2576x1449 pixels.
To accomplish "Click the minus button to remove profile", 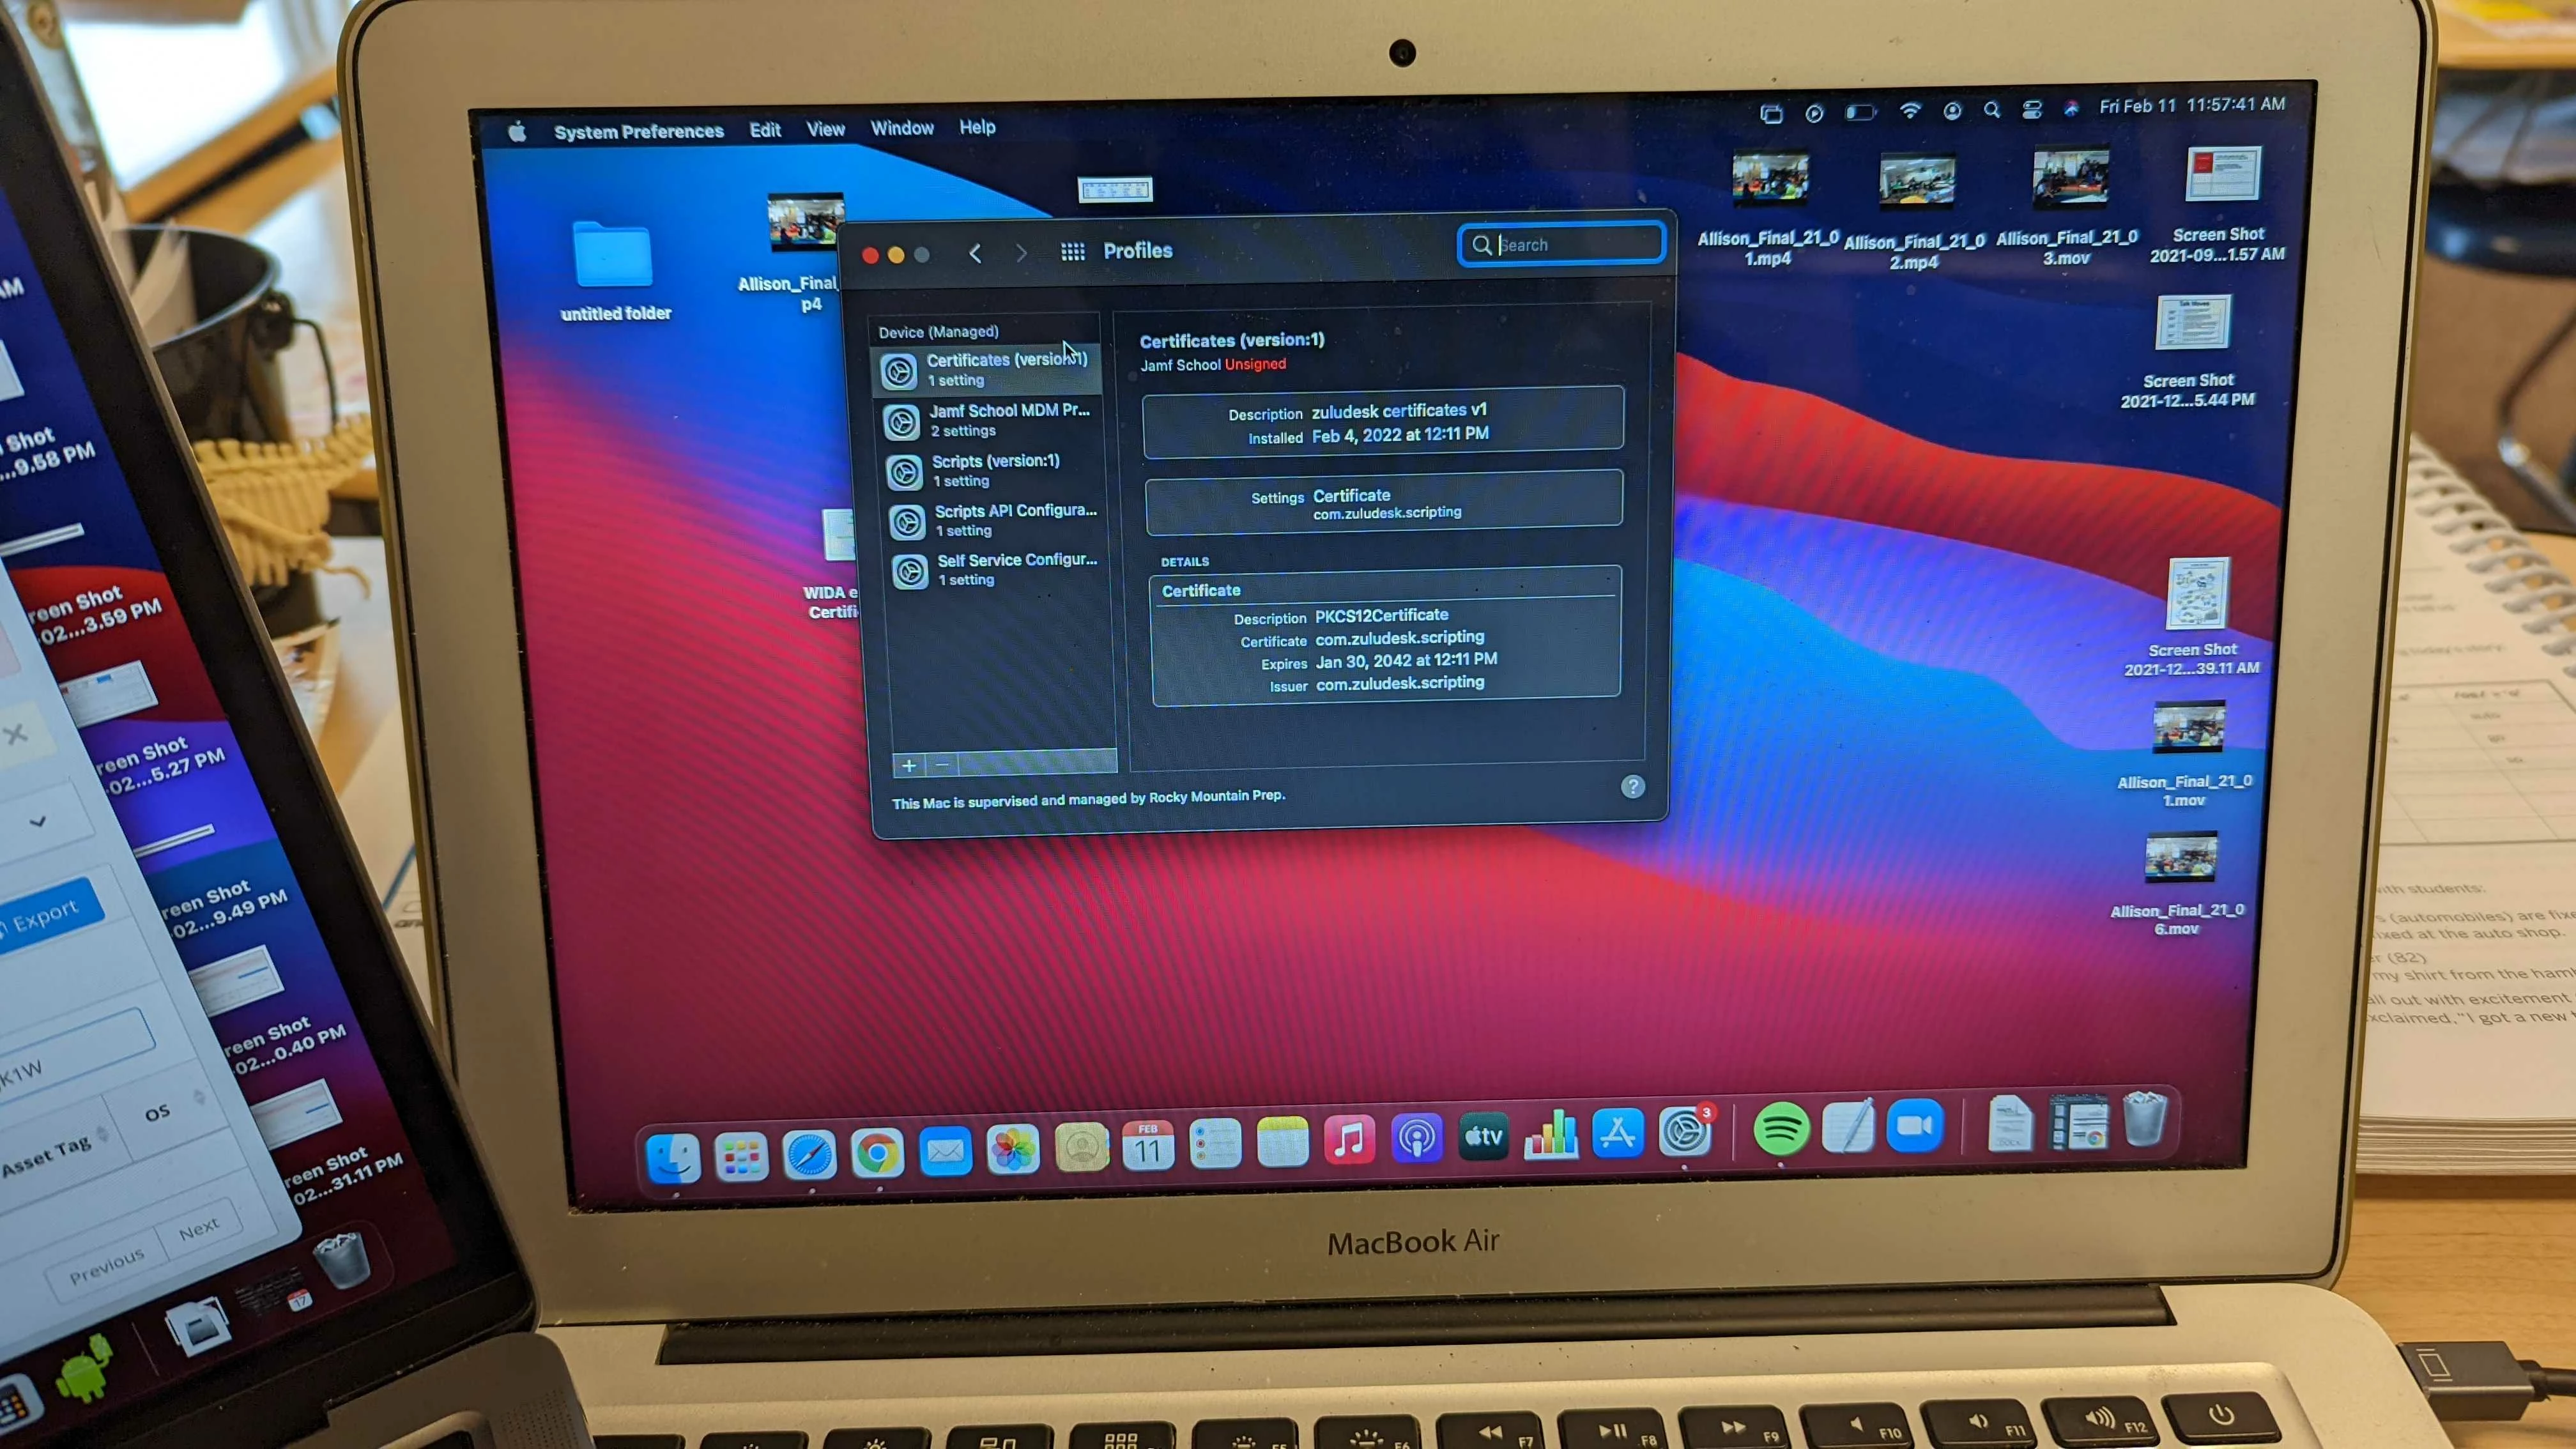I will point(942,766).
